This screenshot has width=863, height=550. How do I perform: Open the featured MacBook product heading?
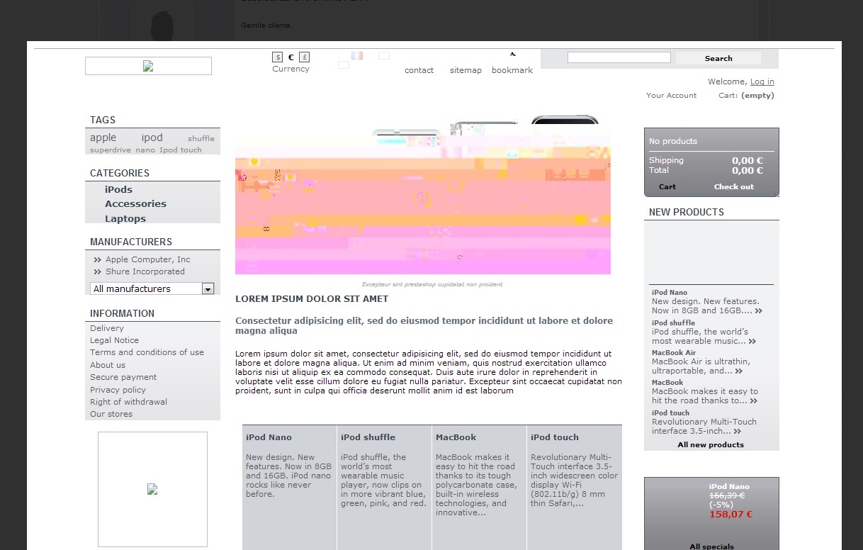(x=456, y=437)
